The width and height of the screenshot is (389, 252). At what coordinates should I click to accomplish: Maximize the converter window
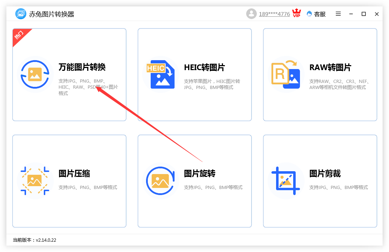tap(364, 14)
